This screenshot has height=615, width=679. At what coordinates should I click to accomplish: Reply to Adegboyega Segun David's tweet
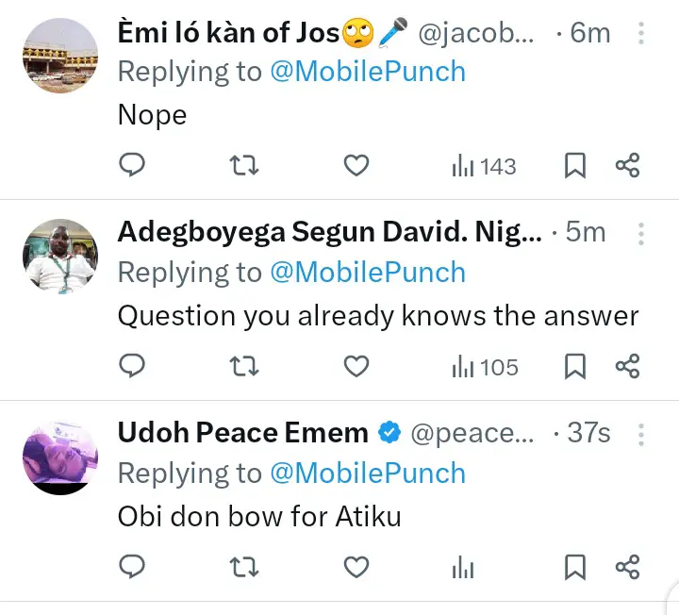(x=133, y=366)
